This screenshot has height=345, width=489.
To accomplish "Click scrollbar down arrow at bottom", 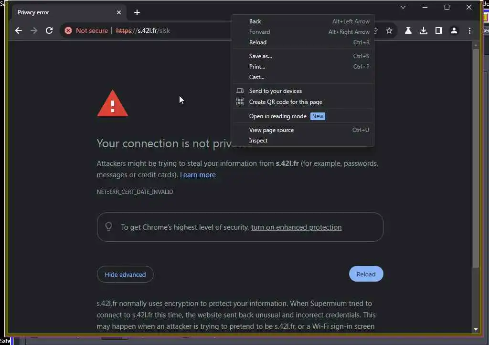I will (476, 329).
